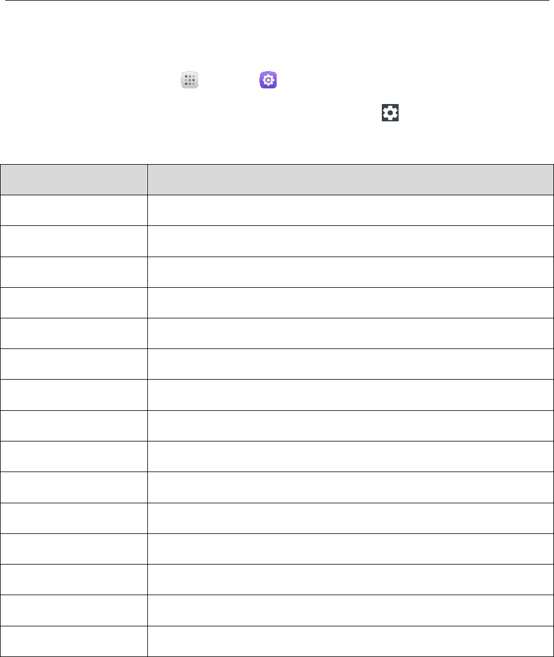Select first white row's narrow left cell
This screenshot has height=657, width=554.
74,210
